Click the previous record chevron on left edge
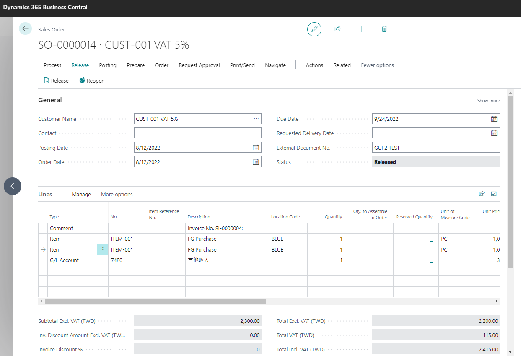521x356 pixels. 13,186
